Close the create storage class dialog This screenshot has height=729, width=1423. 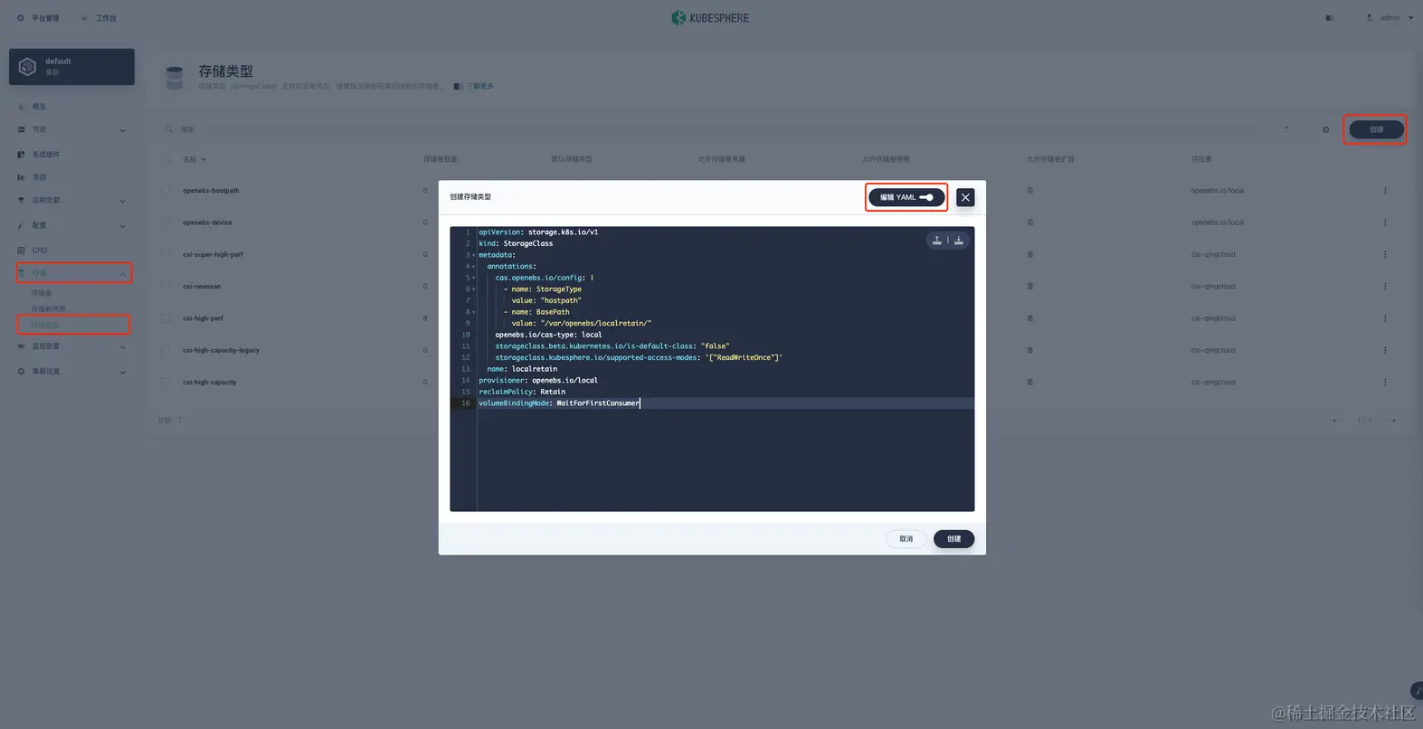965,197
